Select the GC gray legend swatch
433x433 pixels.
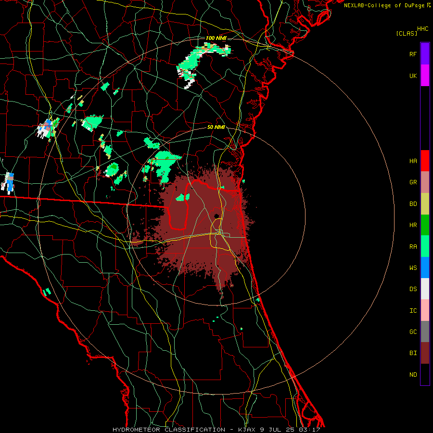(x=425, y=331)
